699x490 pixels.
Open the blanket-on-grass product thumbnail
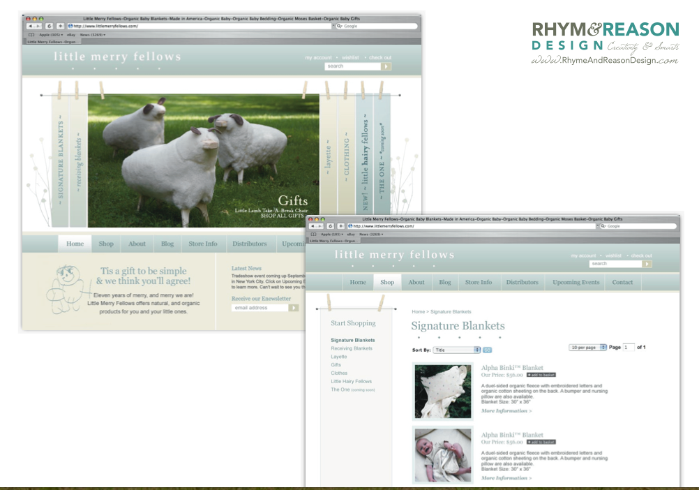click(443, 392)
